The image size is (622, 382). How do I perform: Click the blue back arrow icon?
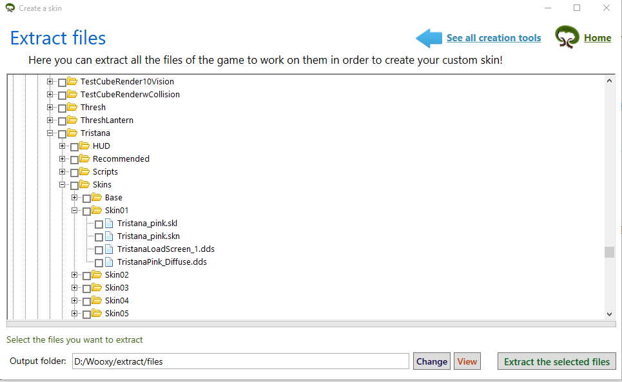pos(429,38)
